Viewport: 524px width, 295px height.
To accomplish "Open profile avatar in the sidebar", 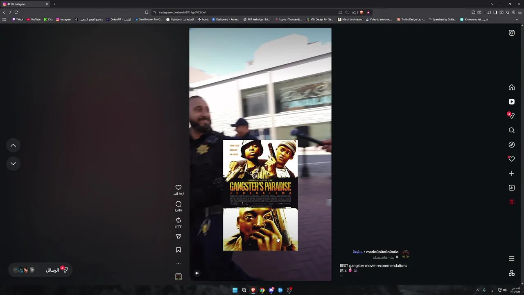I will (512, 202).
